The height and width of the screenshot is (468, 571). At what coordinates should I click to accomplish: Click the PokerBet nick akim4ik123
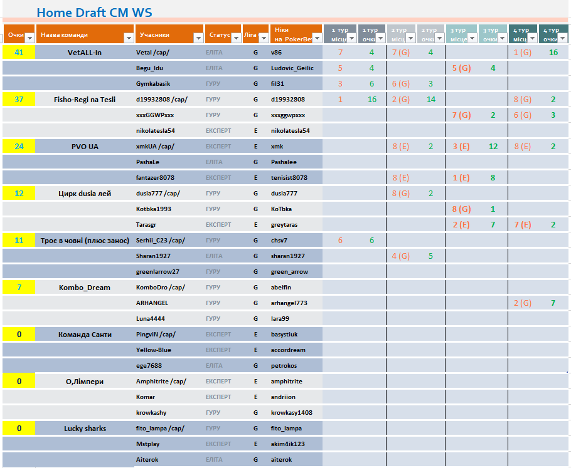coord(287,444)
